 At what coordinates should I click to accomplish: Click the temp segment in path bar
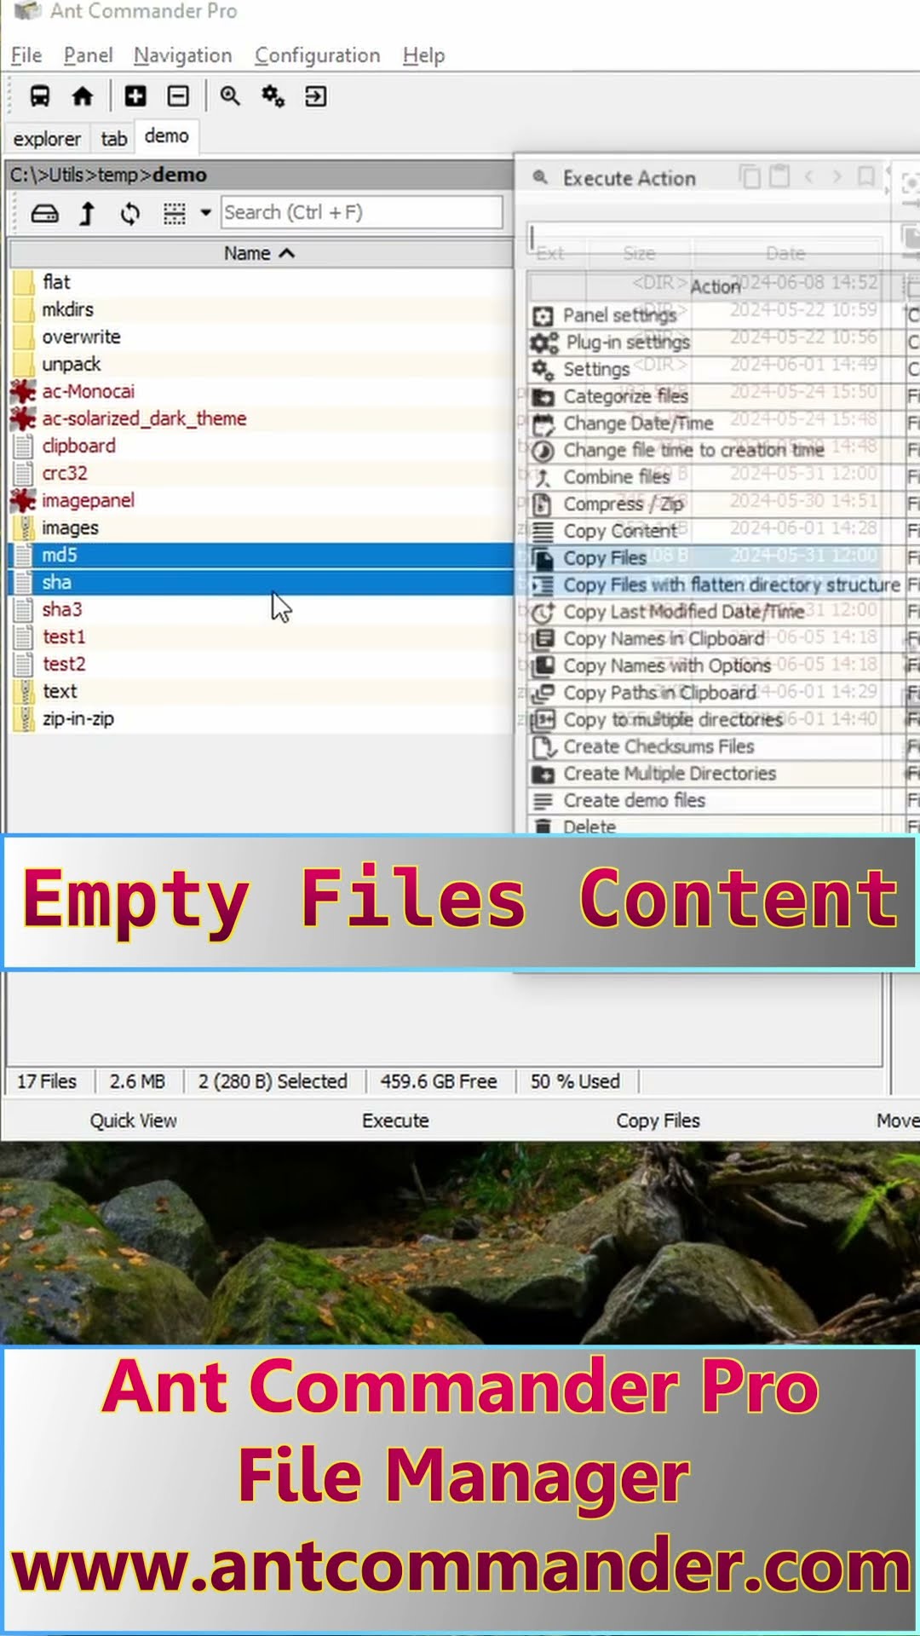(x=118, y=175)
